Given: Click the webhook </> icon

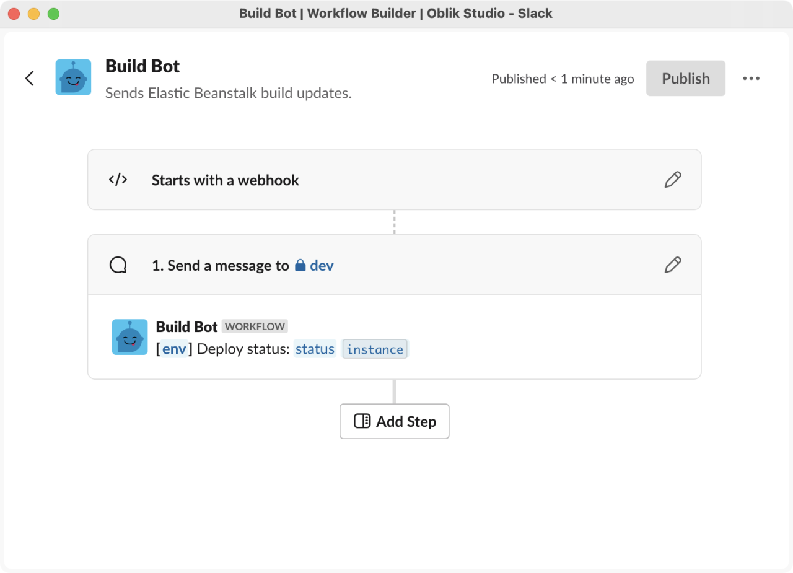Looking at the screenshot, I should click(x=118, y=180).
